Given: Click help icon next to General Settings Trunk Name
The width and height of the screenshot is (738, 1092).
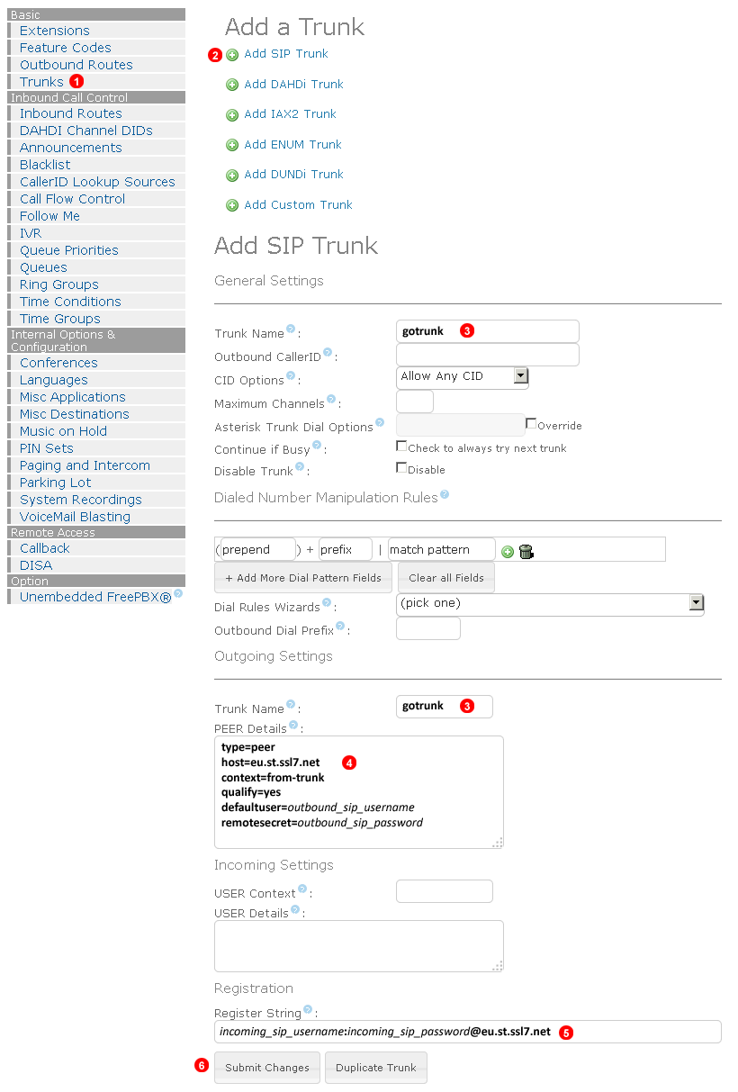Looking at the screenshot, I should [x=291, y=329].
